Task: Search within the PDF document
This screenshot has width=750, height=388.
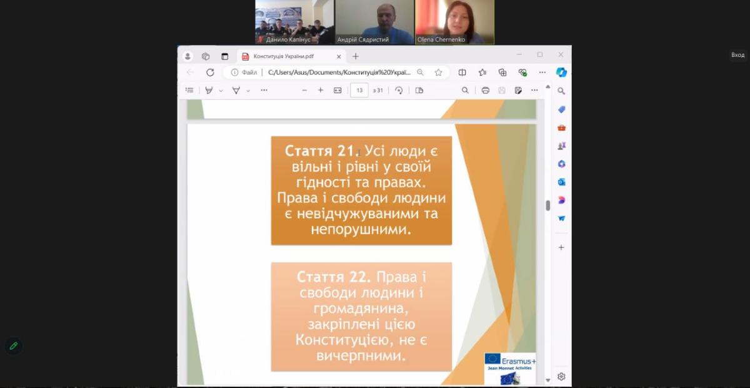Action: click(465, 90)
